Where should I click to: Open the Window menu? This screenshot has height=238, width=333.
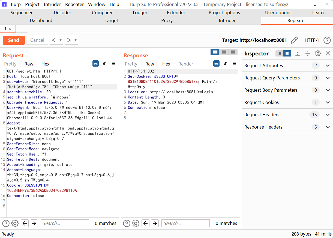click(x=97, y=4)
